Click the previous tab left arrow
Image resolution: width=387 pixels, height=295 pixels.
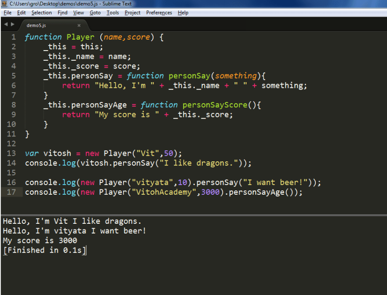[x=6, y=24]
